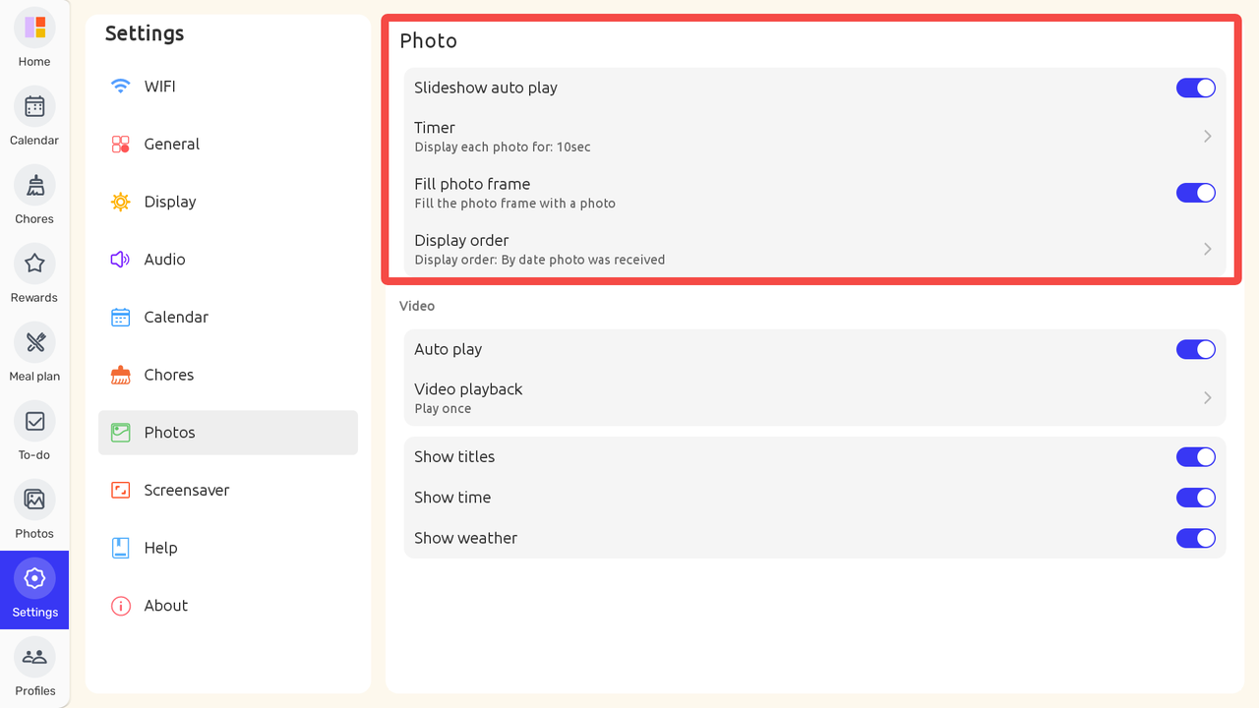
Task: Go to Calendar in left navigation
Action: click(x=34, y=106)
